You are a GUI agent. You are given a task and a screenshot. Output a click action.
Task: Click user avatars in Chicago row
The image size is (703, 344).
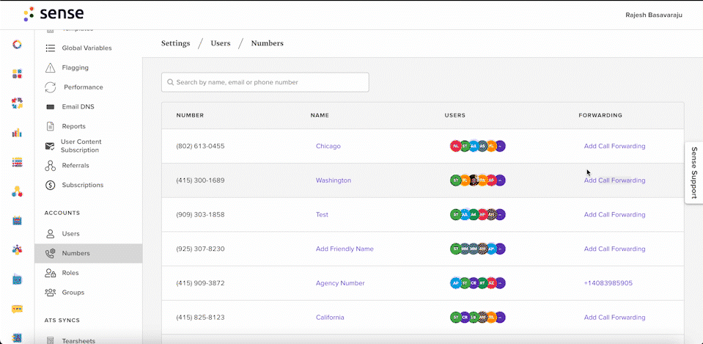pos(478,146)
